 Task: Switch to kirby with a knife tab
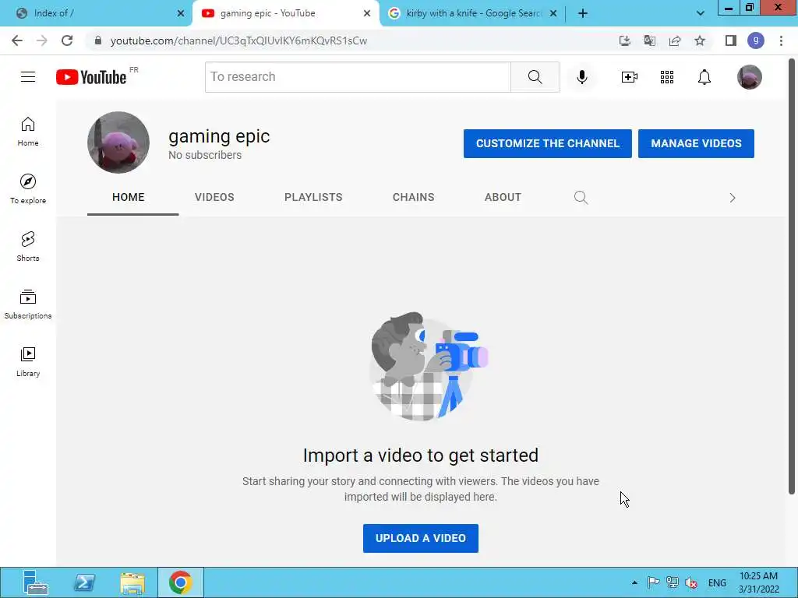tap(473, 13)
